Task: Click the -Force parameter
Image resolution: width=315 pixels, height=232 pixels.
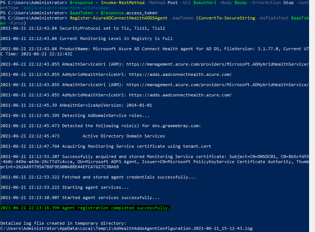Action: click(16, 23)
